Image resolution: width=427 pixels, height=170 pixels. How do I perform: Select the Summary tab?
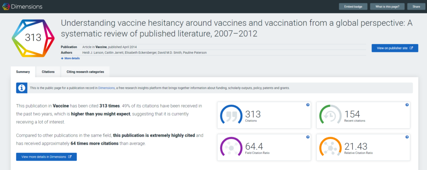tap(23, 72)
